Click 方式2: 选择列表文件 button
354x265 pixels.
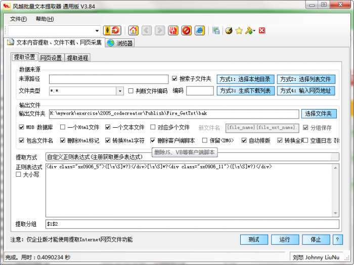306,79
